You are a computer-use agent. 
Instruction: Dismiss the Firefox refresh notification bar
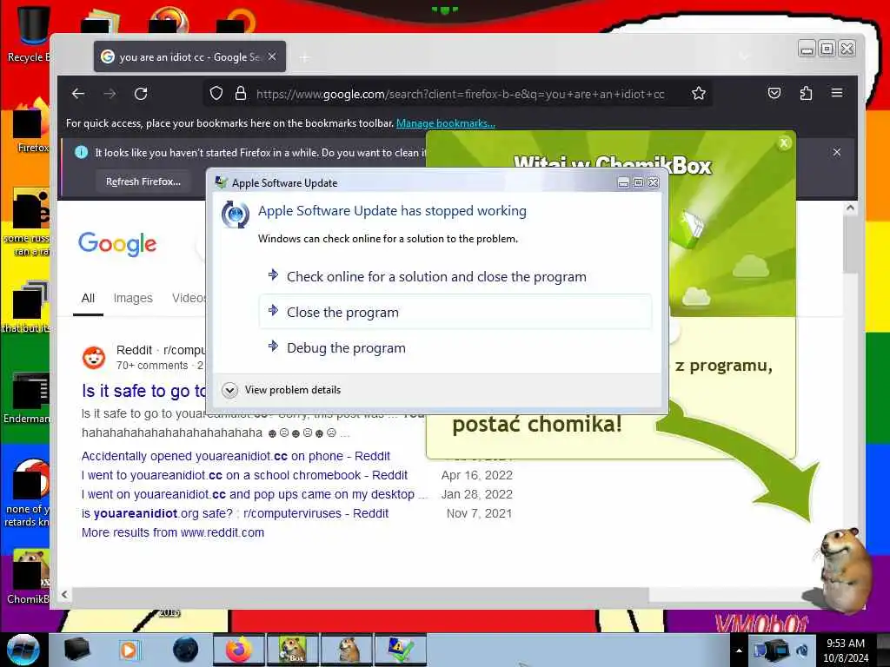[837, 152]
